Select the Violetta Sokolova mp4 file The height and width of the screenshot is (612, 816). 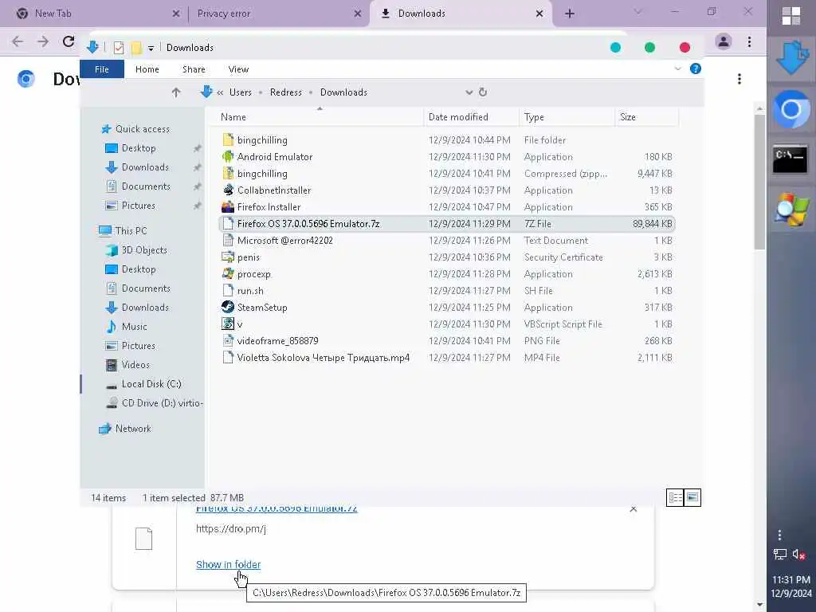(x=447, y=358)
